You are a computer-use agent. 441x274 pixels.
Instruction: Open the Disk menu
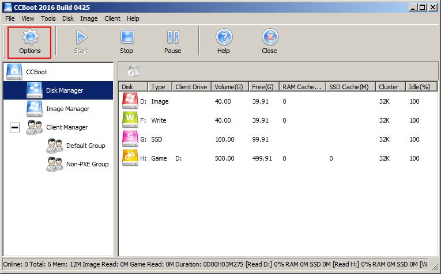pos(68,18)
